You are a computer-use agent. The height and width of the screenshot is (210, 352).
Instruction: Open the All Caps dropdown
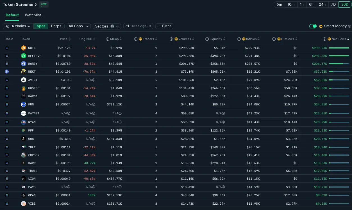click(x=78, y=26)
